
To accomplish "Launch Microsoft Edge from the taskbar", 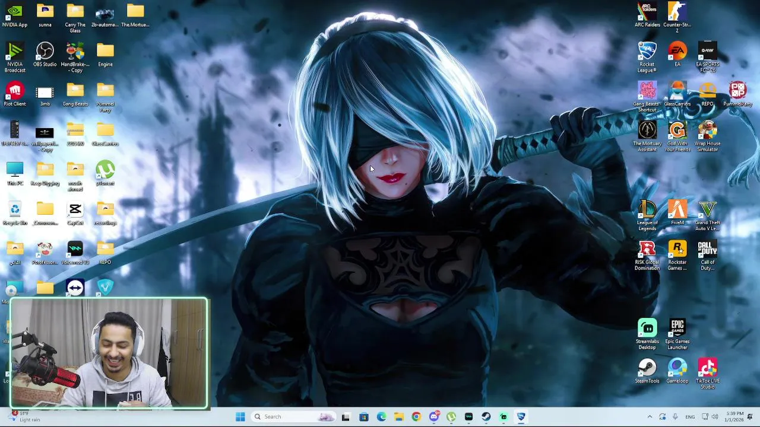I will (381, 417).
